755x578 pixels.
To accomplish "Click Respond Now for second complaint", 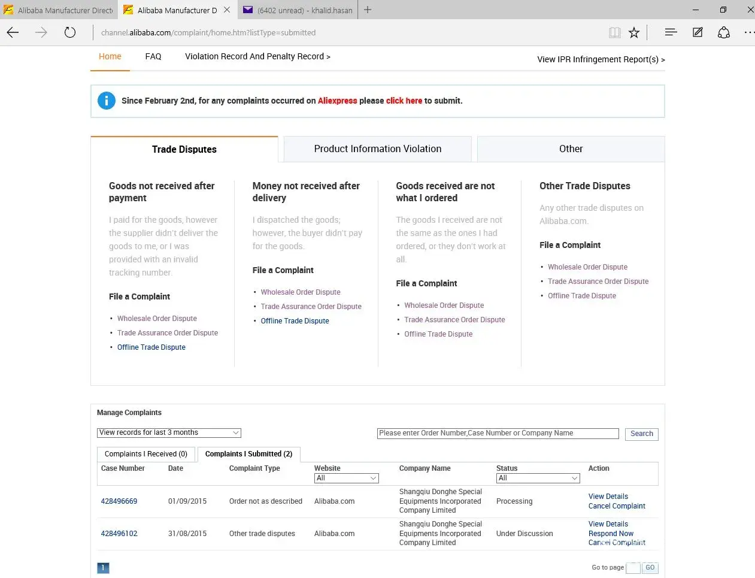I will pyautogui.click(x=611, y=533).
